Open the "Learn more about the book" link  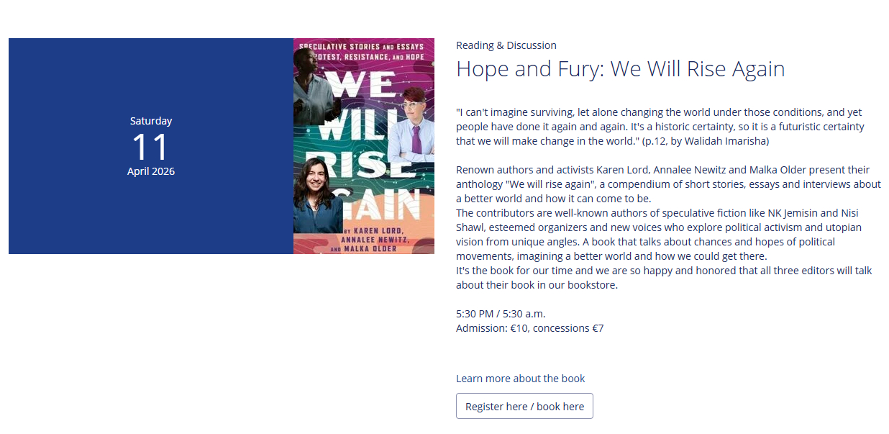tap(520, 379)
